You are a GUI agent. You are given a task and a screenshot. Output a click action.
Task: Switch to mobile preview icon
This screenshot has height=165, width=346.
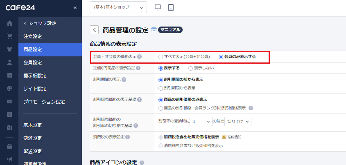(x=171, y=7)
